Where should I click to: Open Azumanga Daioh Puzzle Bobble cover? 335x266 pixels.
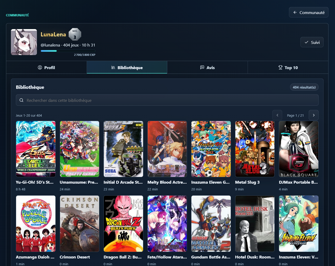point(36,224)
